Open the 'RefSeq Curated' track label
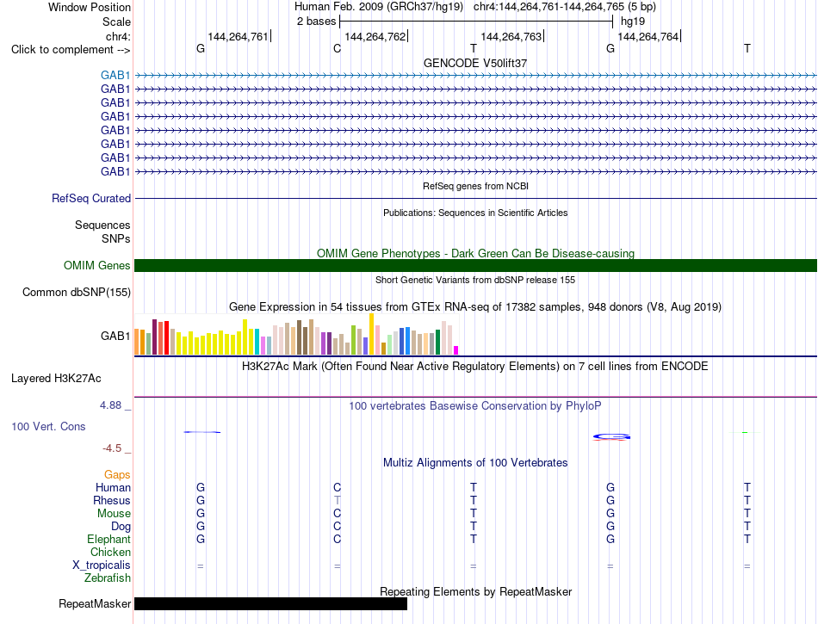818x624 pixels. pyautogui.click(x=91, y=198)
